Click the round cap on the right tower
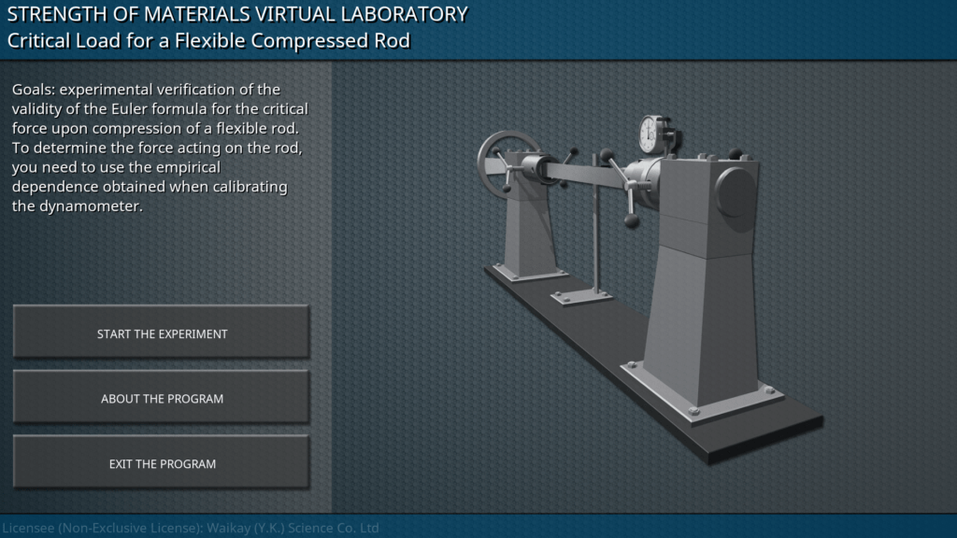957x538 pixels. (735, 191)
